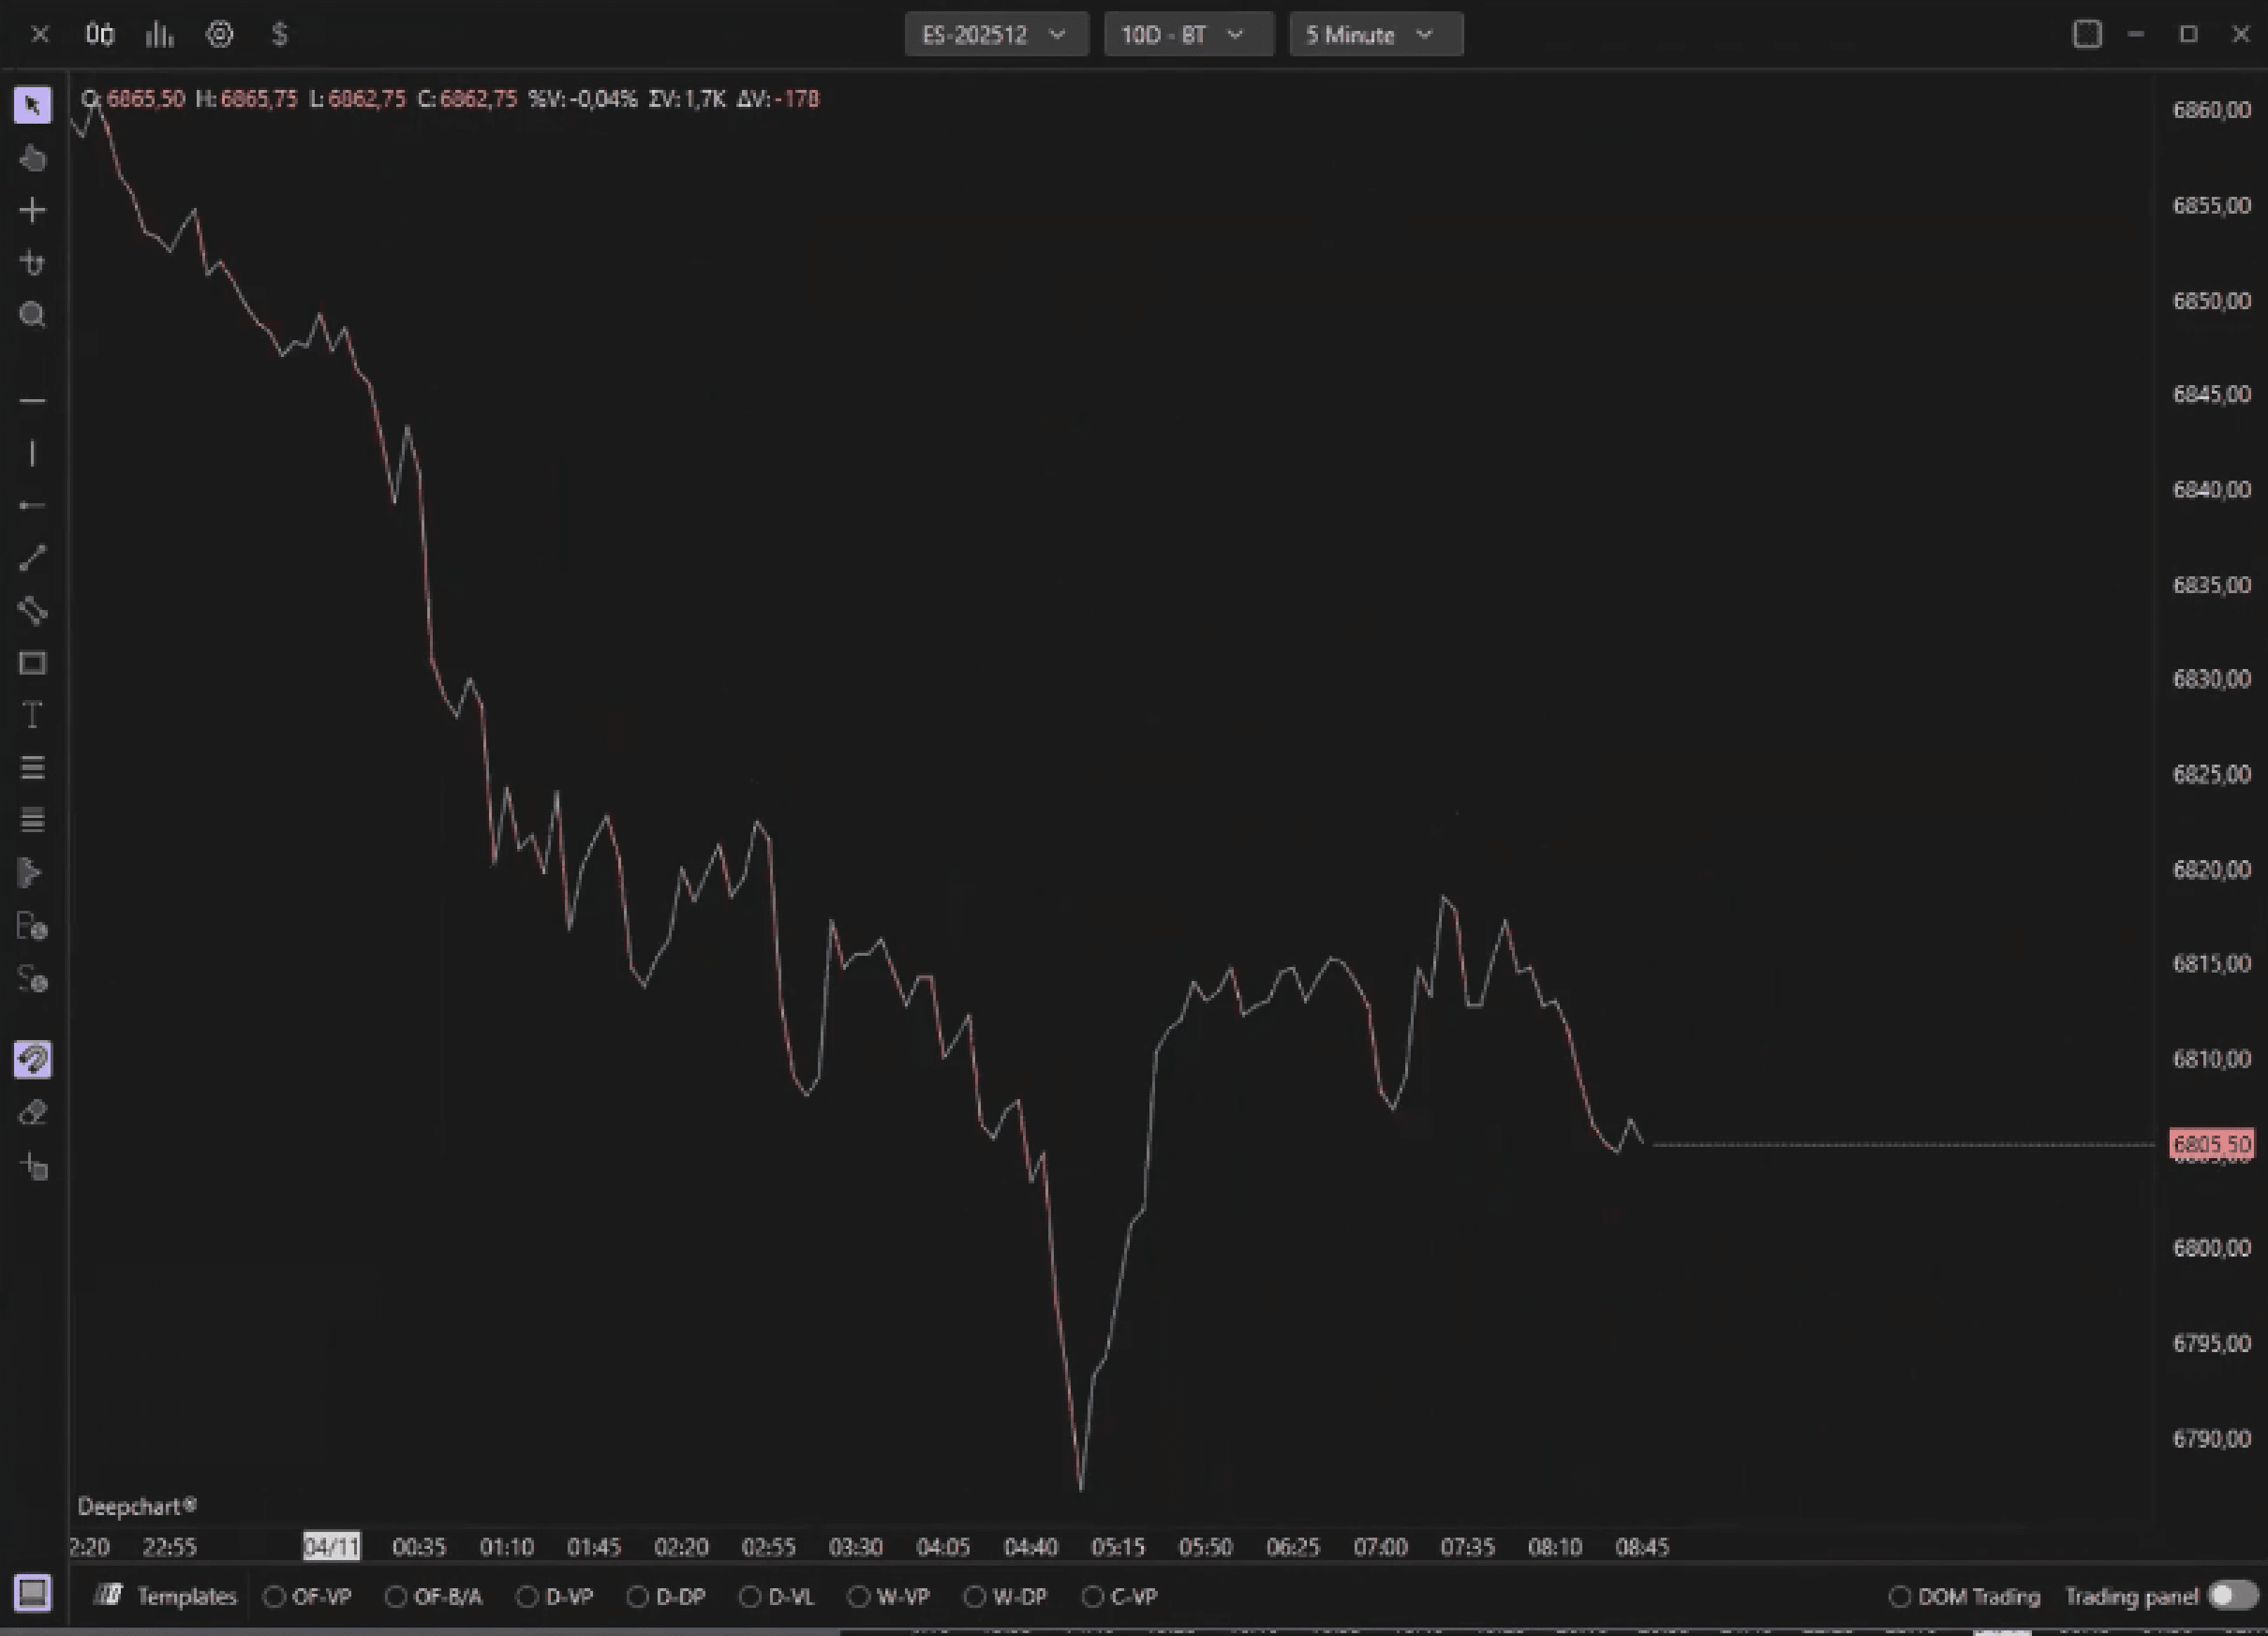
Task: Click the Templates button
Action: 166,1596
